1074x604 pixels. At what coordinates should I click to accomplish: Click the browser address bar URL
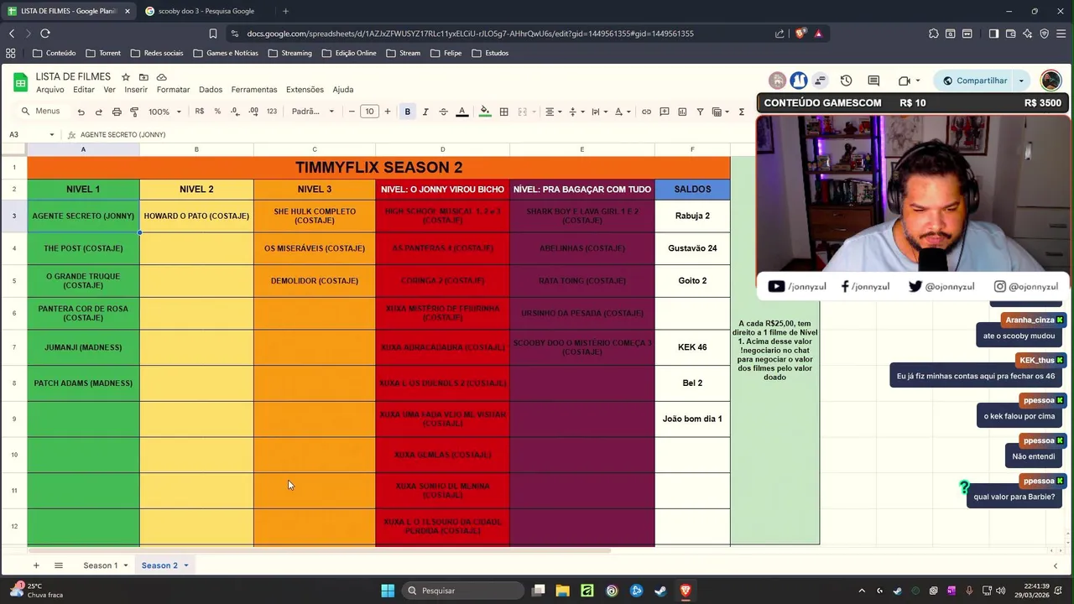pyautogui.click(x=470, y=34)
